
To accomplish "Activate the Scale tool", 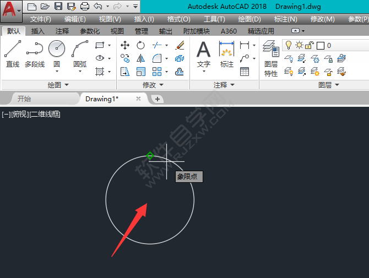I will click(x=140, y=72).
